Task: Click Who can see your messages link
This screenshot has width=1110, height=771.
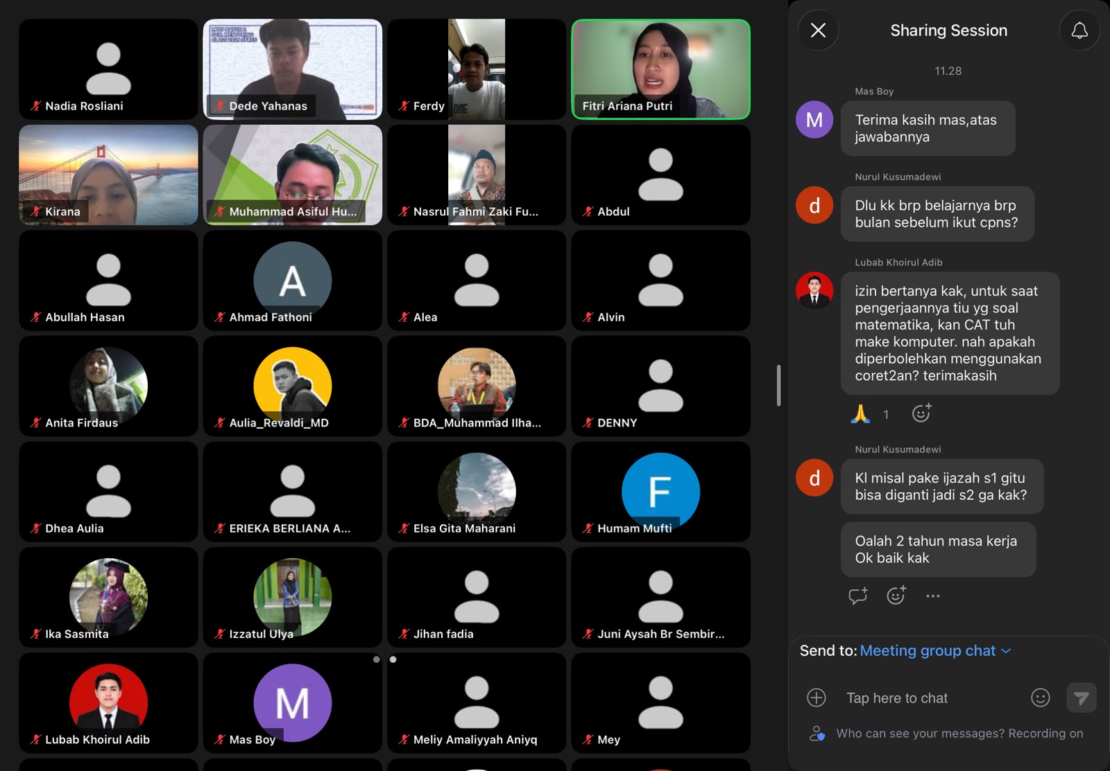Action: (x=920, y=734)
